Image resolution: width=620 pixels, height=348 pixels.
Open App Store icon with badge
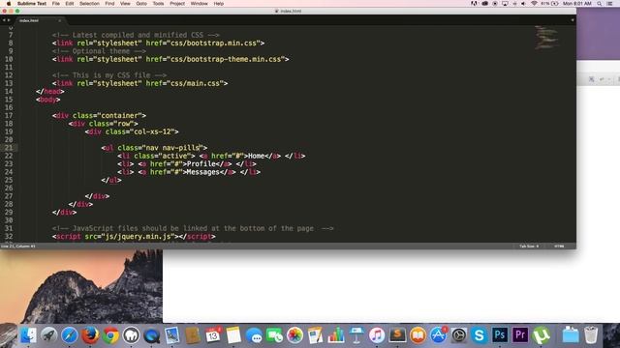point(439,335)
